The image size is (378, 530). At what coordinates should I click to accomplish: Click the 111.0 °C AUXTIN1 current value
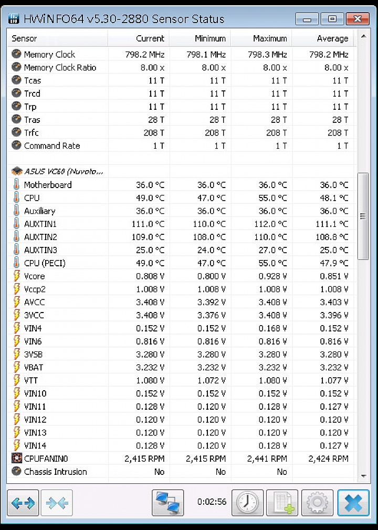pyautogui.click(x=148, y=224)
